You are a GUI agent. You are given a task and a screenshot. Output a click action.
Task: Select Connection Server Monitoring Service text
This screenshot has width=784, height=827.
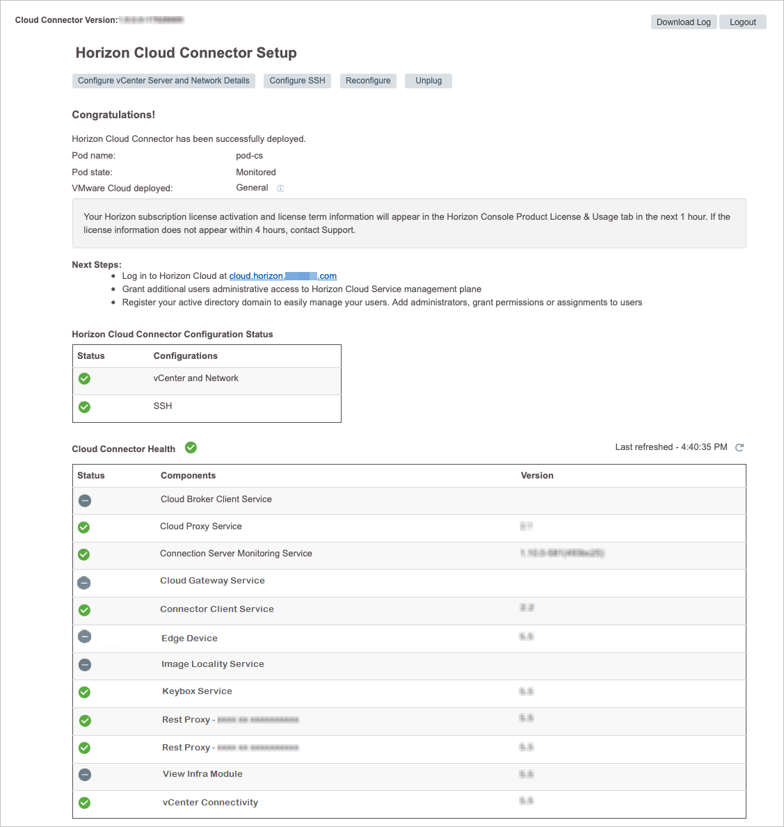[x=236, y=553]
